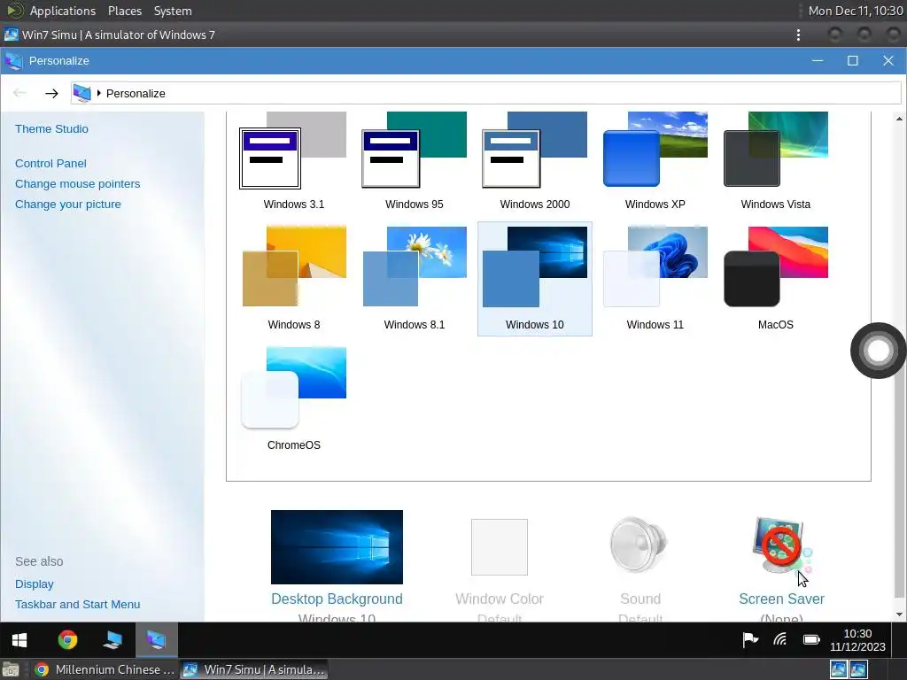Open the Sound speaker icon
Image resolution: width=907 pixels, height=680 pixels.
(640, 545)
